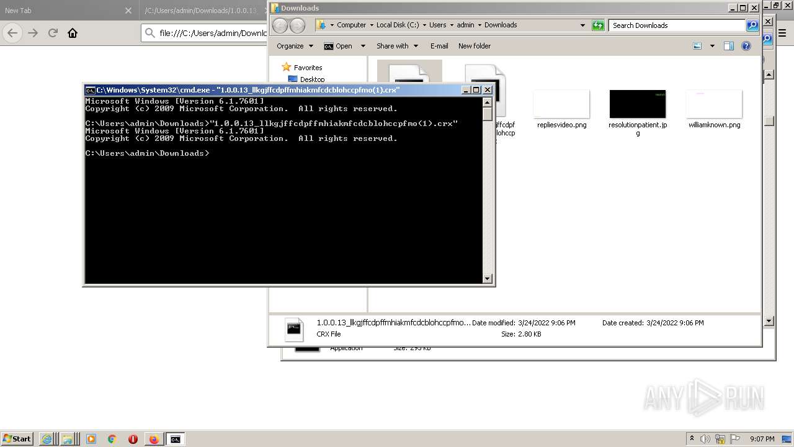Select the file:///C:/Users/admin Firefox tab

point(203,11)
